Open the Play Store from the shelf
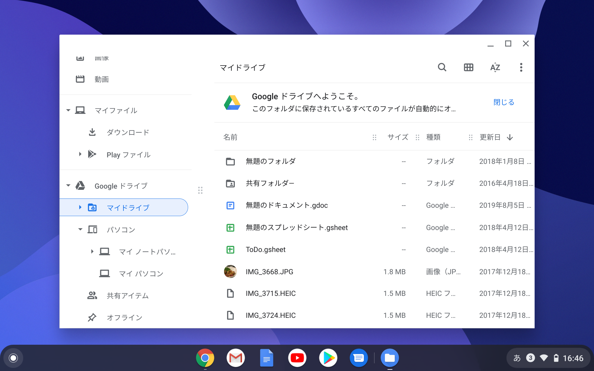 [328, 358]
